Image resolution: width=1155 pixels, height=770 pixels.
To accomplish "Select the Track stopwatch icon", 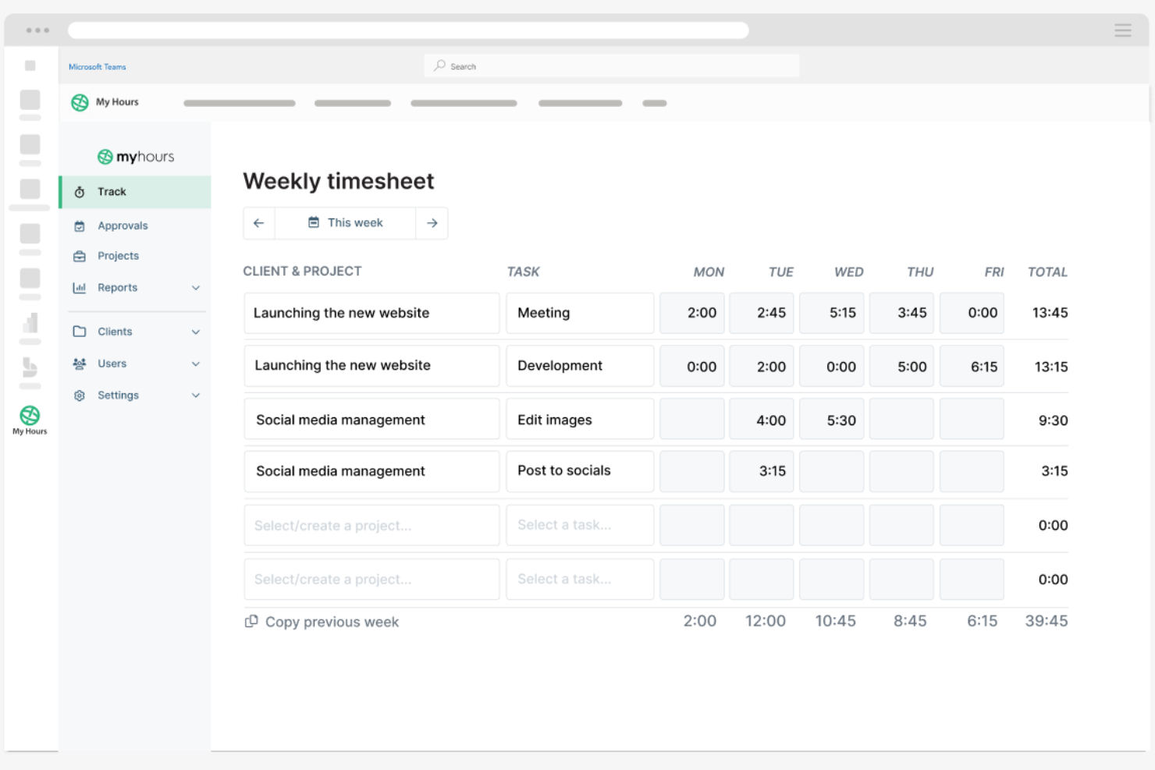I will point(79,191).
